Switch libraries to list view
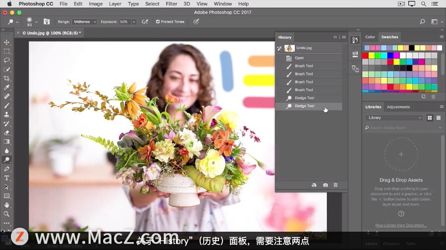 click(x=439, y=118)
